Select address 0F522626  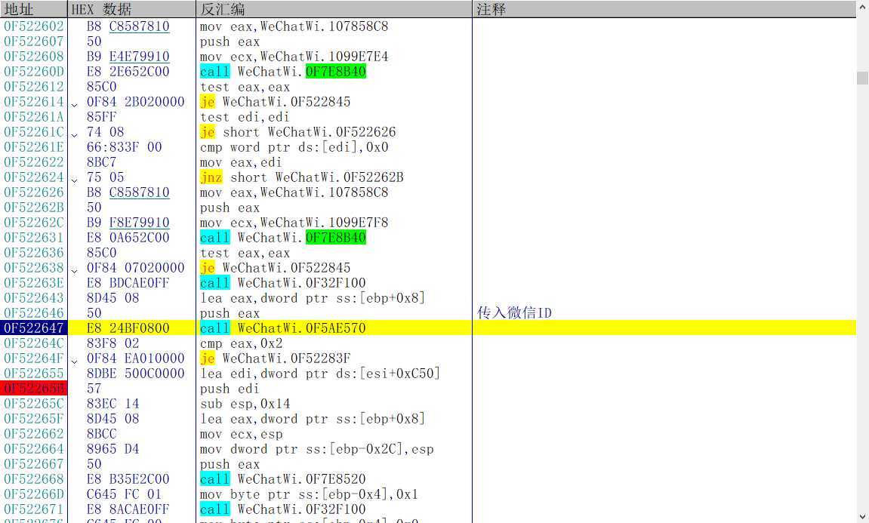point(34,192)
